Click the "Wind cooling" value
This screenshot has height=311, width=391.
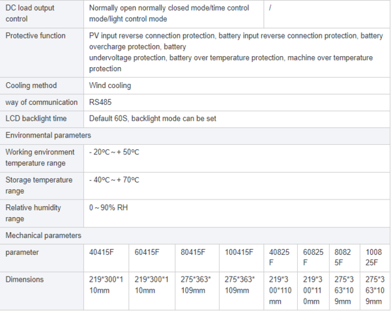pos(109,85)
